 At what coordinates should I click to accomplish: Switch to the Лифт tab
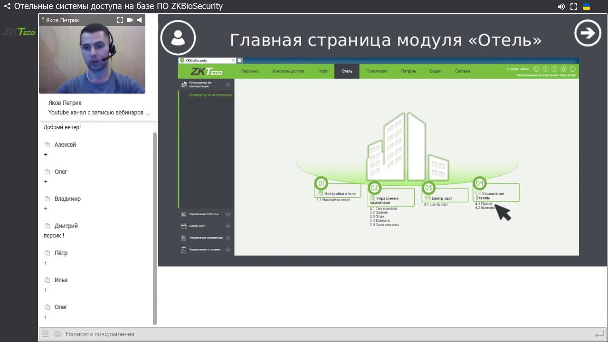(x=323, y=71)
